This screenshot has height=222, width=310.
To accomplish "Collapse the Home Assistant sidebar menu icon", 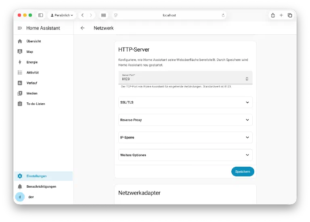I will tap(20, 28).
